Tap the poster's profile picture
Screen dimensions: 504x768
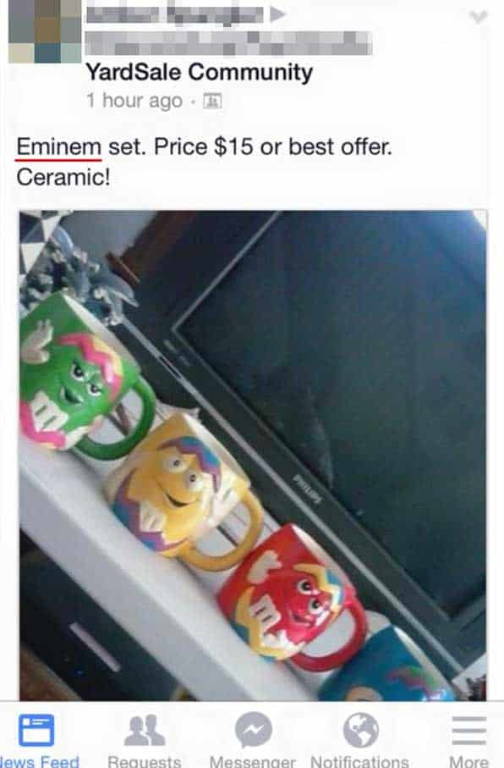coord(45,30)
